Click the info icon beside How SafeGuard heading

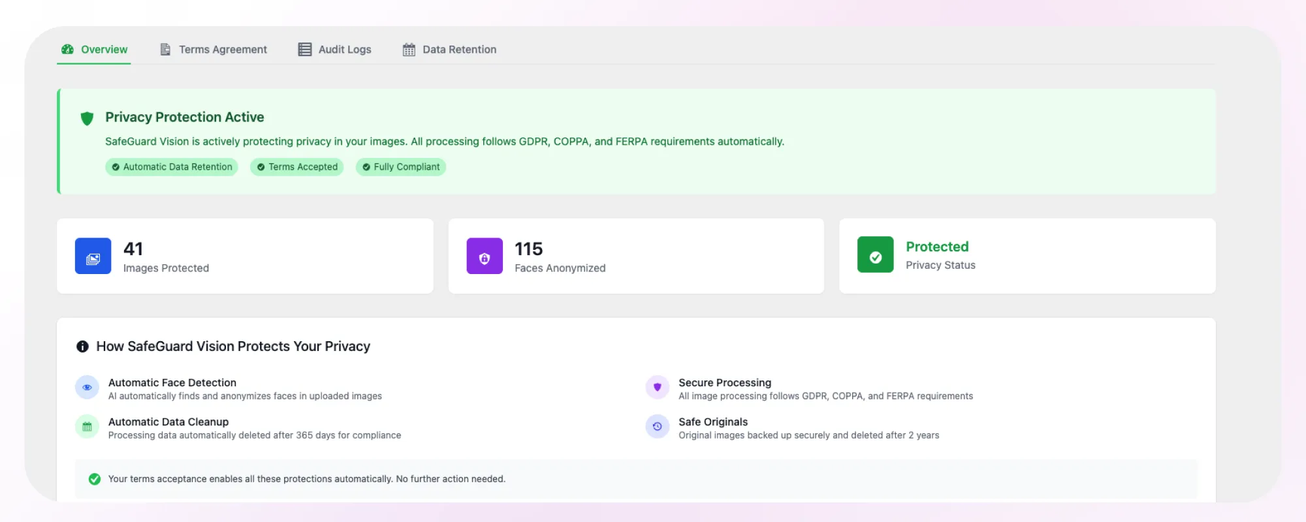click(x=82, y=346)
